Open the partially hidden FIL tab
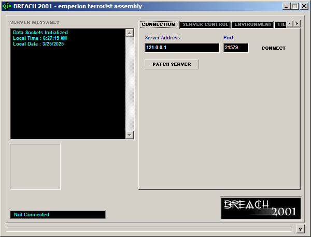The width and height of the screenshot is (311, 237). [280, 24]
